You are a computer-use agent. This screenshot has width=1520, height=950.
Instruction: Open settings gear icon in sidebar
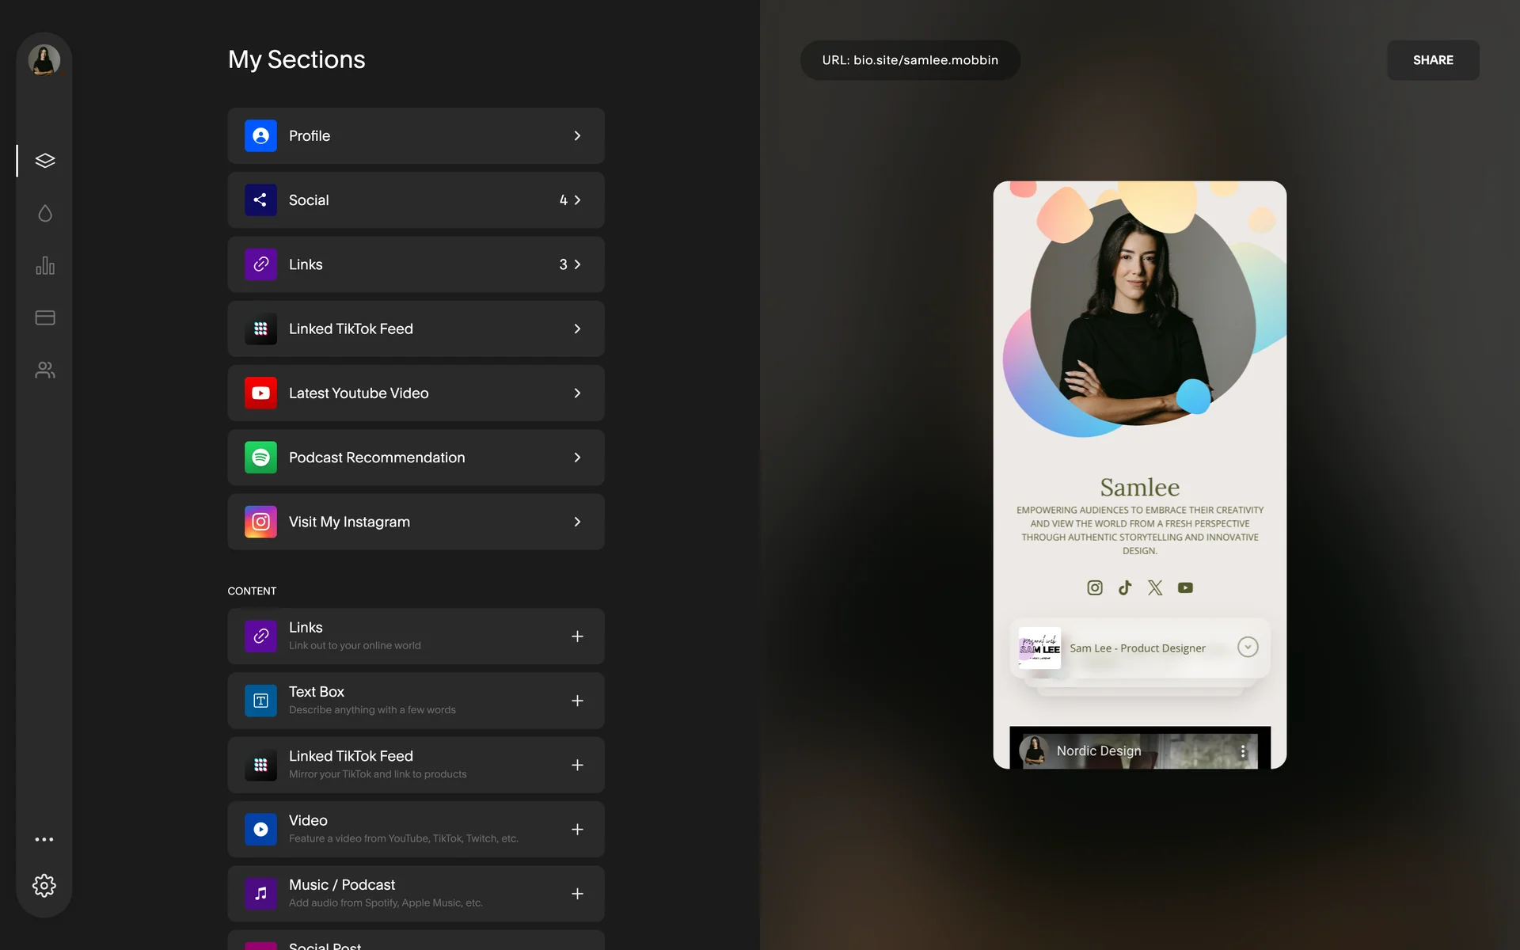click(x=44, y=885)
